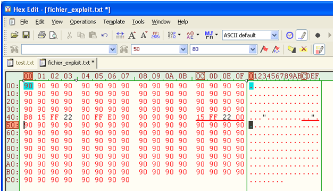
Task: Click the column header 0C
Action: [x=200, y=76]
